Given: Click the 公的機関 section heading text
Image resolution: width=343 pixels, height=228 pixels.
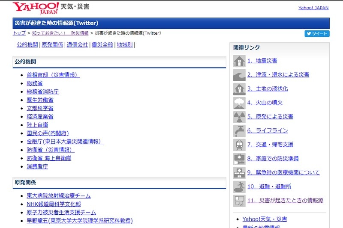Looking at the screenshot, I should (25, 62).
